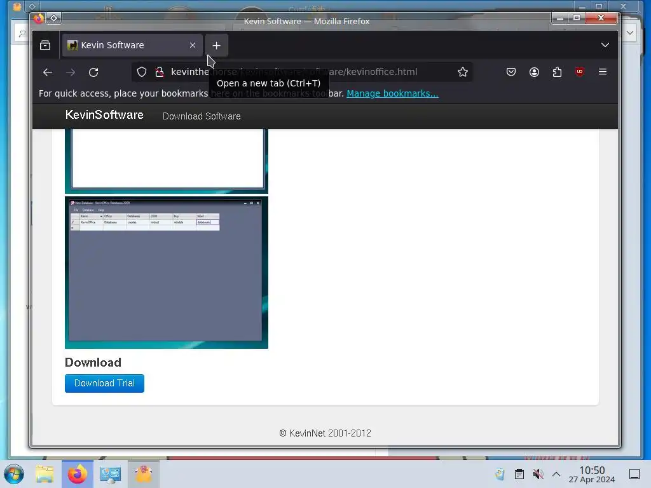Open Firefox View recent browsing icon
This screenshot has height=488, width=651.
(x=45, y=45)
